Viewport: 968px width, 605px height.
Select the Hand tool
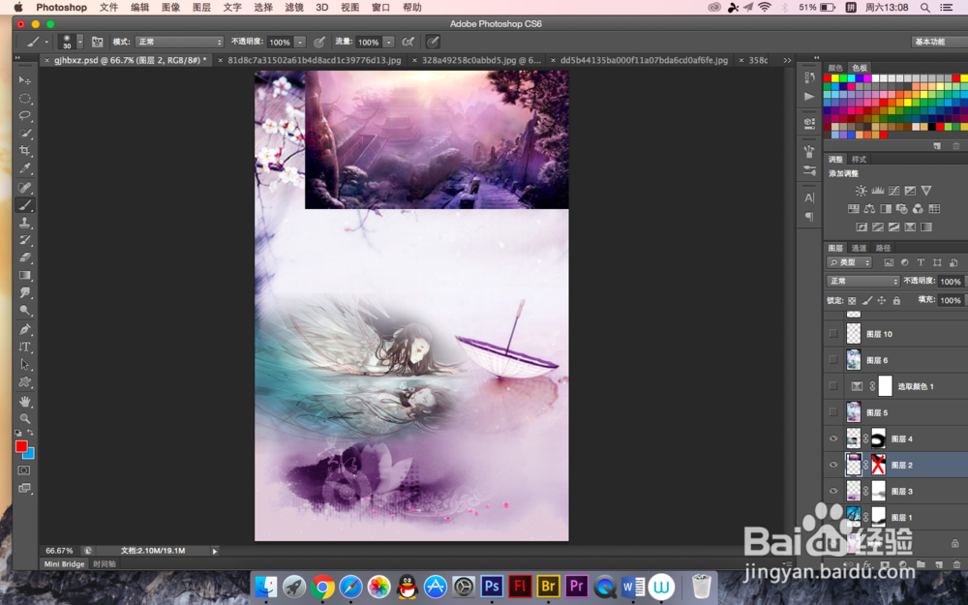25,402
